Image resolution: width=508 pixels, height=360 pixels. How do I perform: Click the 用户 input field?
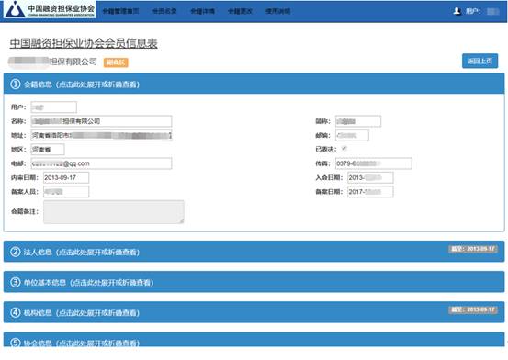tap(54, 107)
